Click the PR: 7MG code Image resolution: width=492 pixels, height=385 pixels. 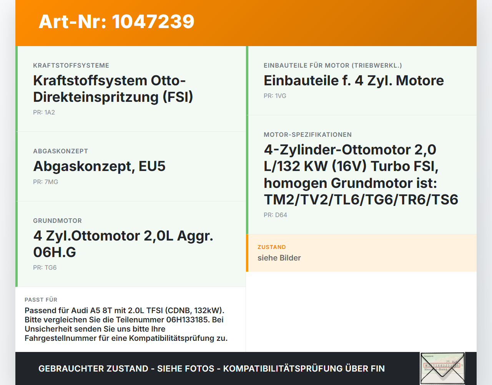coord(45,182)
